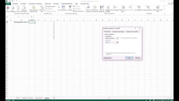Collapse the ribbon with the chevron

coord(172,13)
